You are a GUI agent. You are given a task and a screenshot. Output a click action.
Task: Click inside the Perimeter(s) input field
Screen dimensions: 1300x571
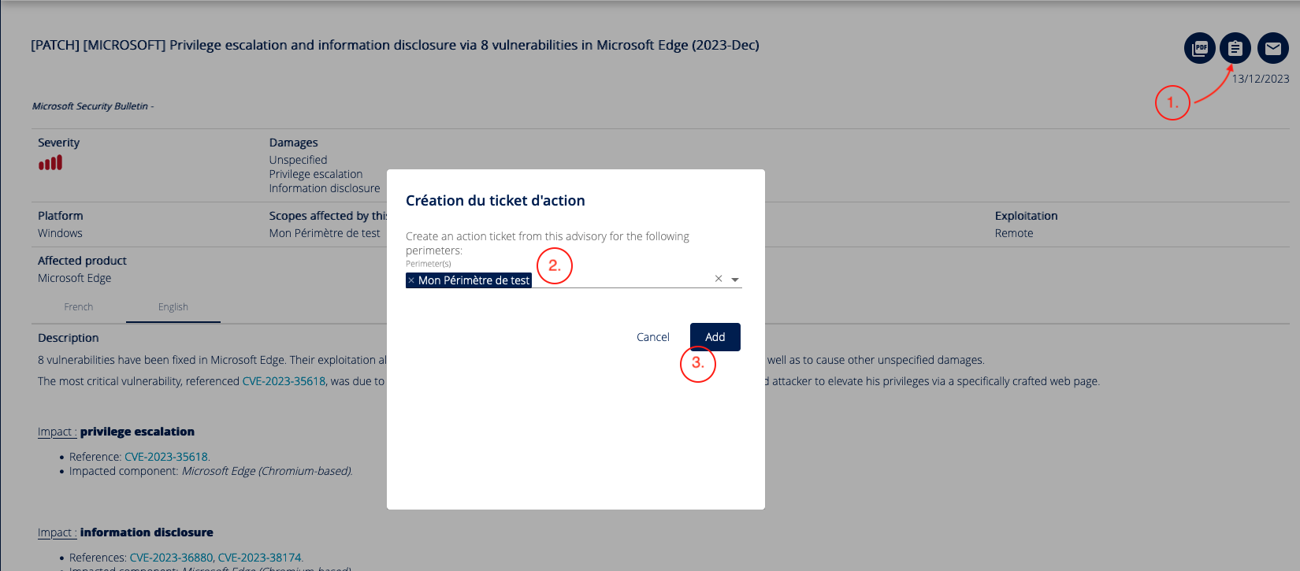click(622, 280)
